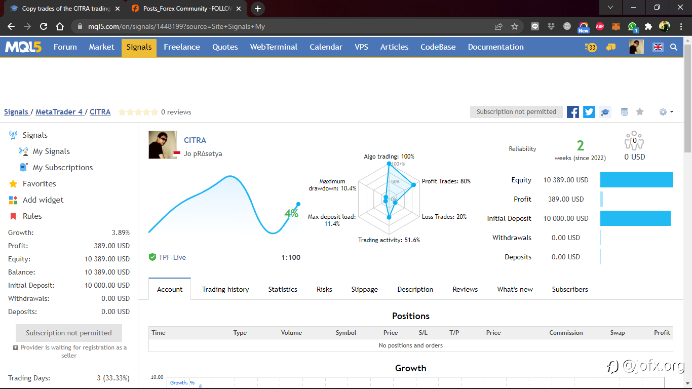Open the notifications icon showing 33
This screenshot has width=692, height=389.
point(591,47)
